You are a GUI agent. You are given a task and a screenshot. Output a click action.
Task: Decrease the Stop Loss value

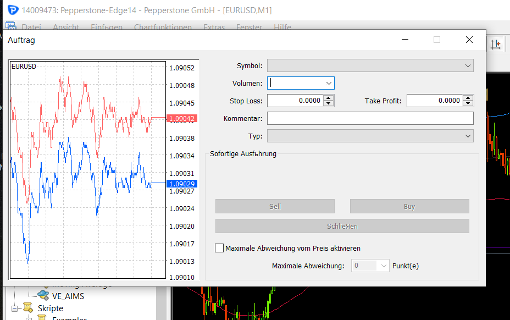pos(329,103)
